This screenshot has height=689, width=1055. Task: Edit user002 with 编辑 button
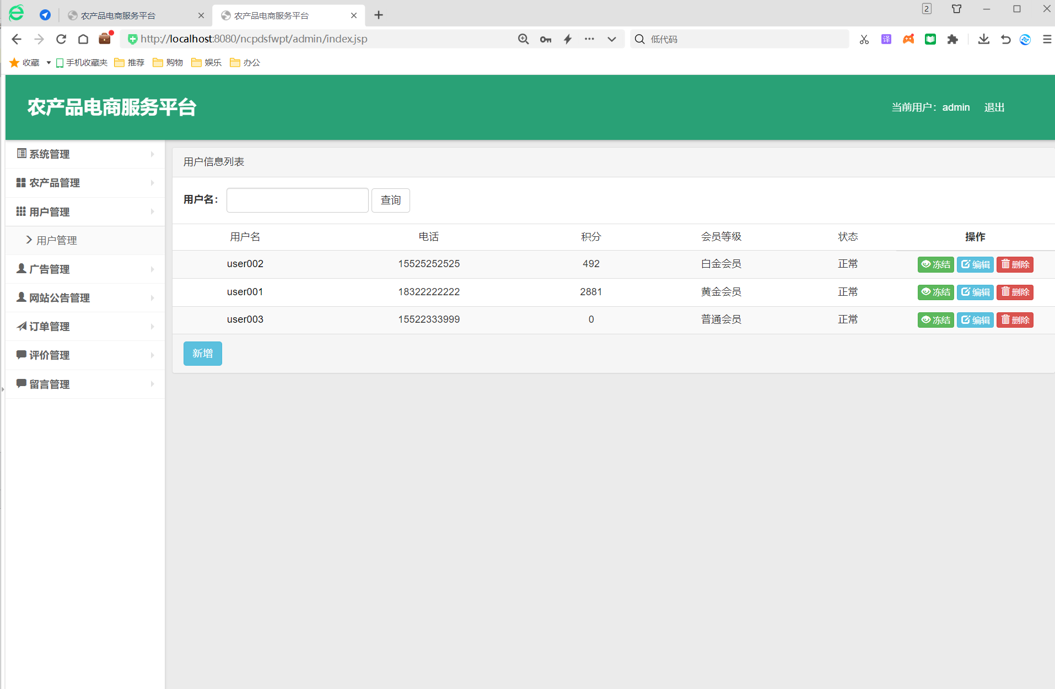(x=975, y=264)
